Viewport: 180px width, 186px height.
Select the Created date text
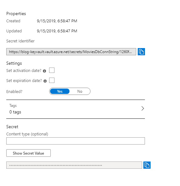click(x=57, y=21)
